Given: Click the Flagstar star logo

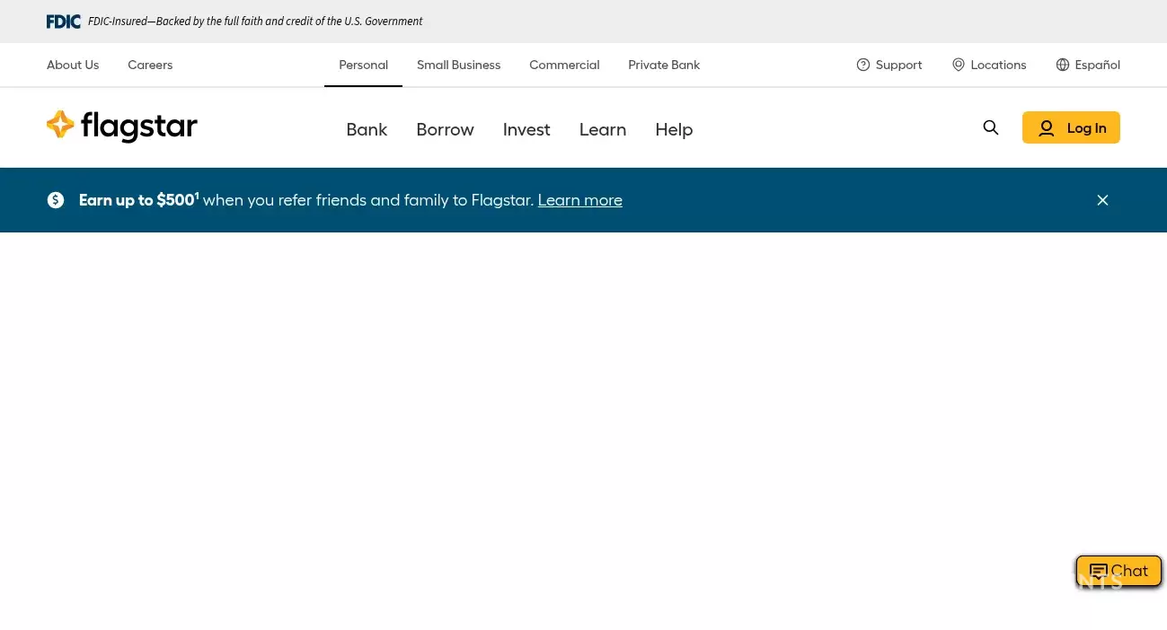Looking at the screenshot, I should coord(61,126).
